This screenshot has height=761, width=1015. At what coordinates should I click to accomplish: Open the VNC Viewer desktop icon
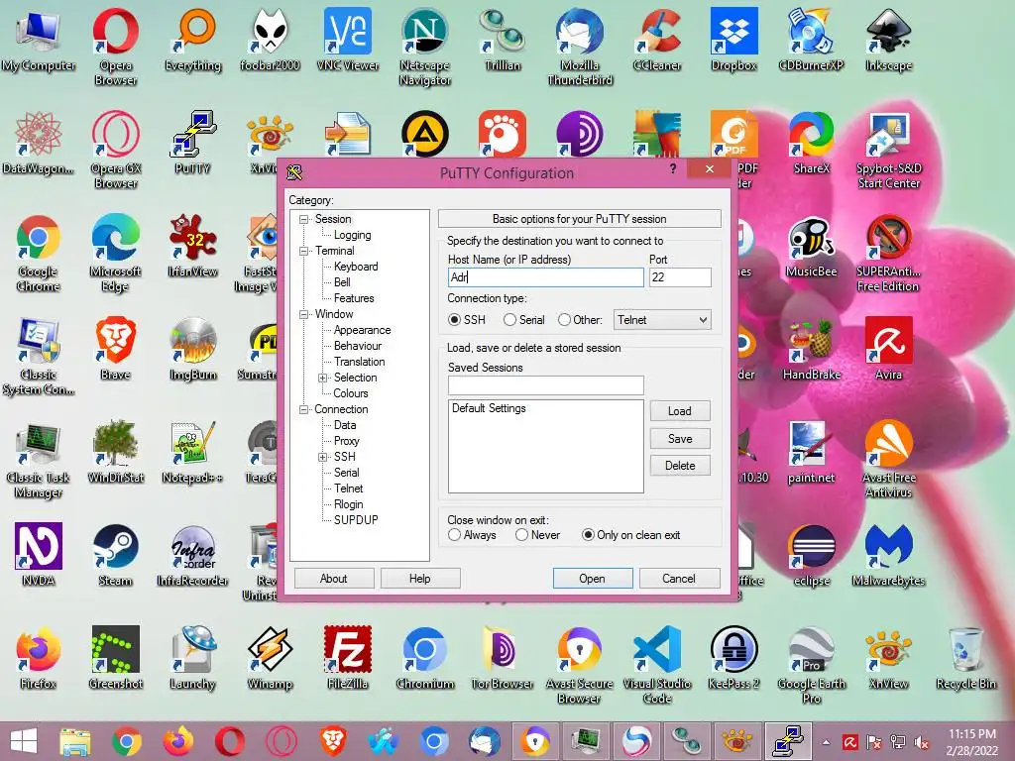click(348, 39)
